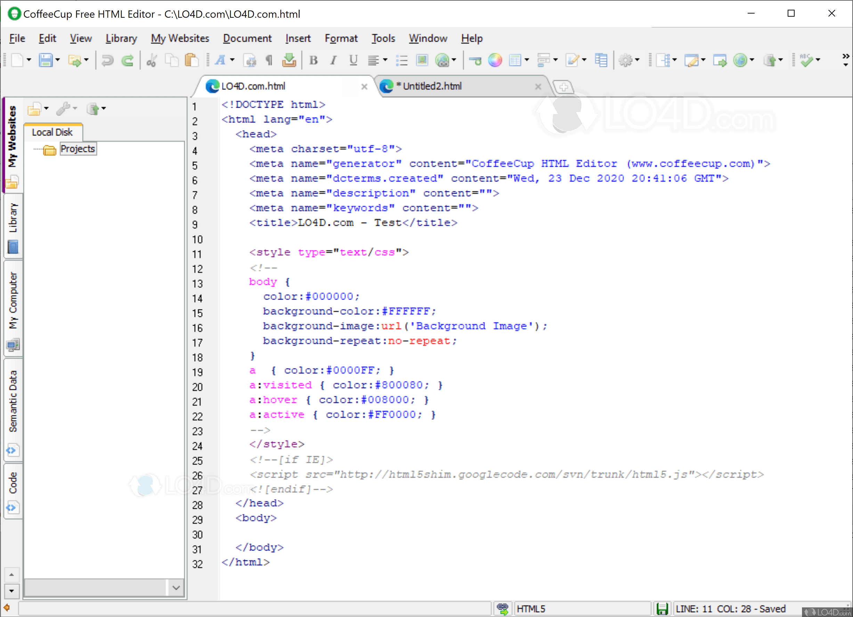Select the Projects folder in tree
Screen dimensions: 853x617
[x=78, y=149]
